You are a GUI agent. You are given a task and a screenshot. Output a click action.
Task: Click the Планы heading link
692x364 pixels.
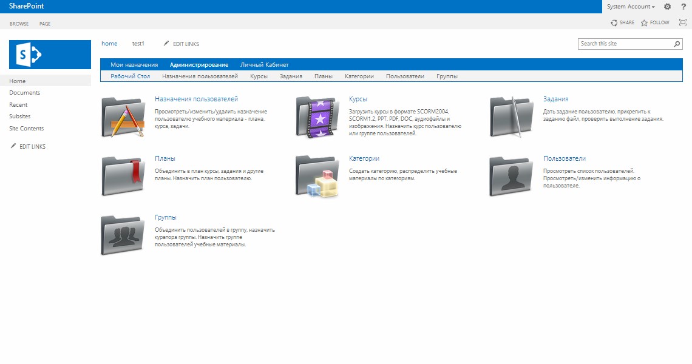click(x=165, y=158)
